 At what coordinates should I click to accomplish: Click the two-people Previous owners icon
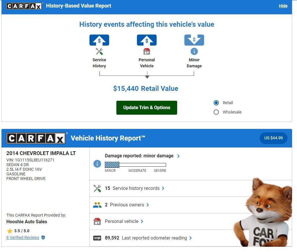97,205
